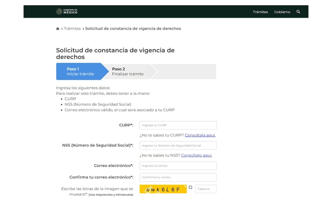Click the Gobierno de México logo
332x205 pixels.
click(67, 12)
